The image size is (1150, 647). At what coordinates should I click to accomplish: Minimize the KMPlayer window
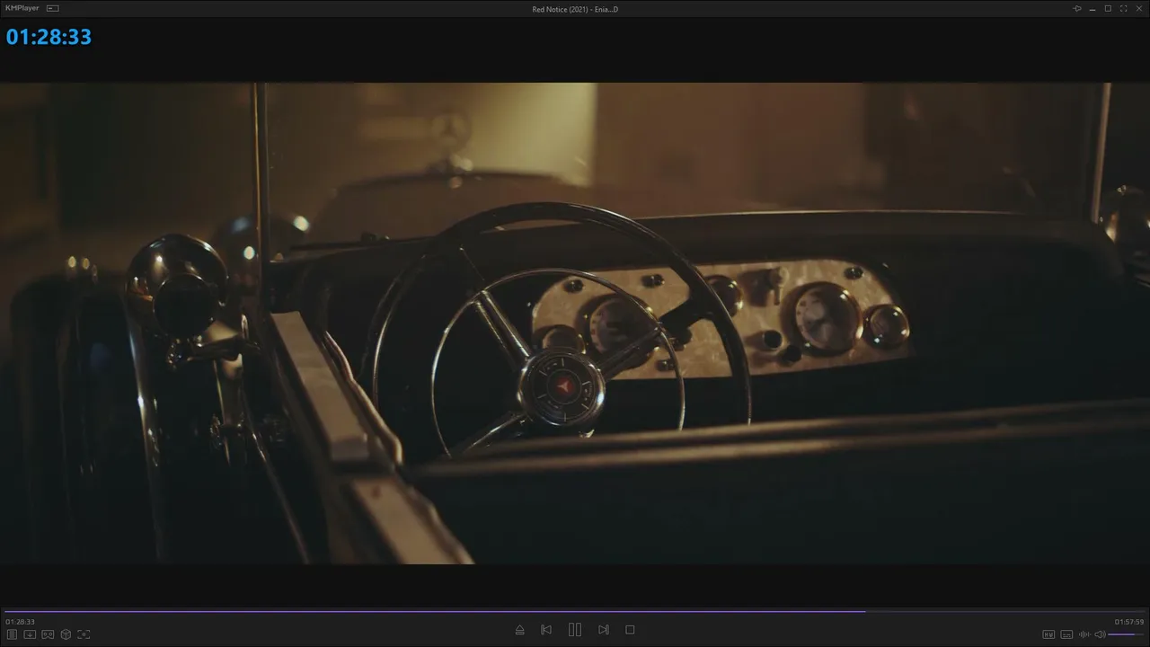tap(1092, 8)
